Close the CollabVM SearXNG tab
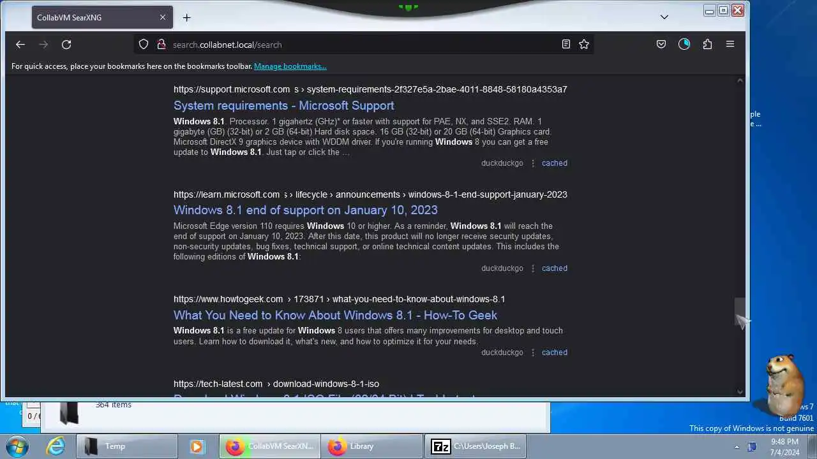This screenshot has width=817, height=459. pyautogui.click(x=163, y=17)
